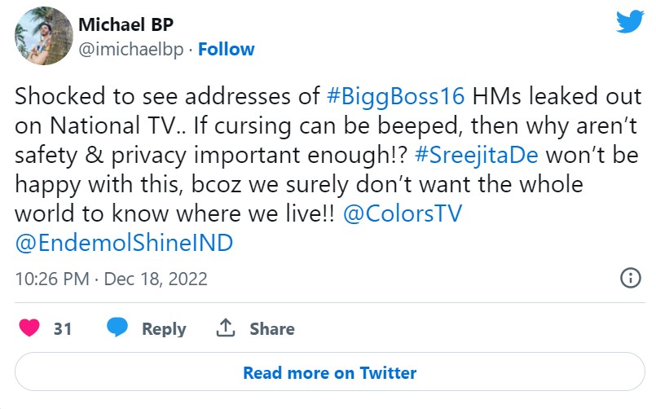Follow the @imichaelbp account

pyautogui.click(x=227, y=49)
